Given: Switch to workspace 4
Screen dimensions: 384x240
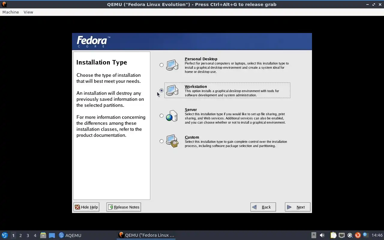Looking at the screenshot, I should (35, 235).
